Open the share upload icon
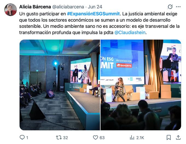Image resolution: width=186 pixels, height=144 pixels. (178, 137)
